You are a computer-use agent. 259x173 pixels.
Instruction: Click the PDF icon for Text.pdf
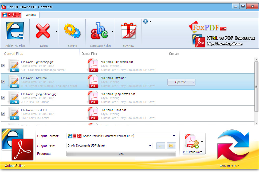pyautogui.click(x=93, y=113)
